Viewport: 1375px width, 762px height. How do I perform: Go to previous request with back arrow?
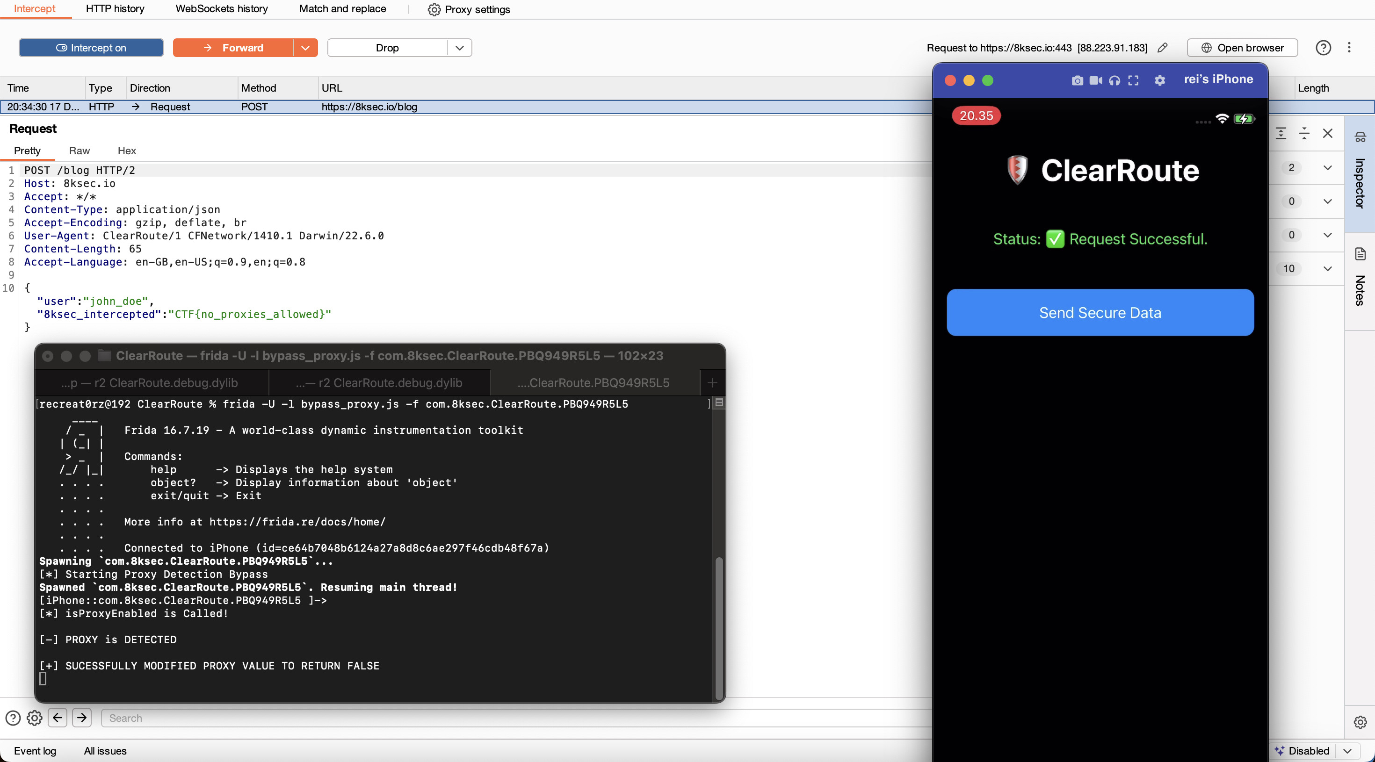click(x=58, y=718)
